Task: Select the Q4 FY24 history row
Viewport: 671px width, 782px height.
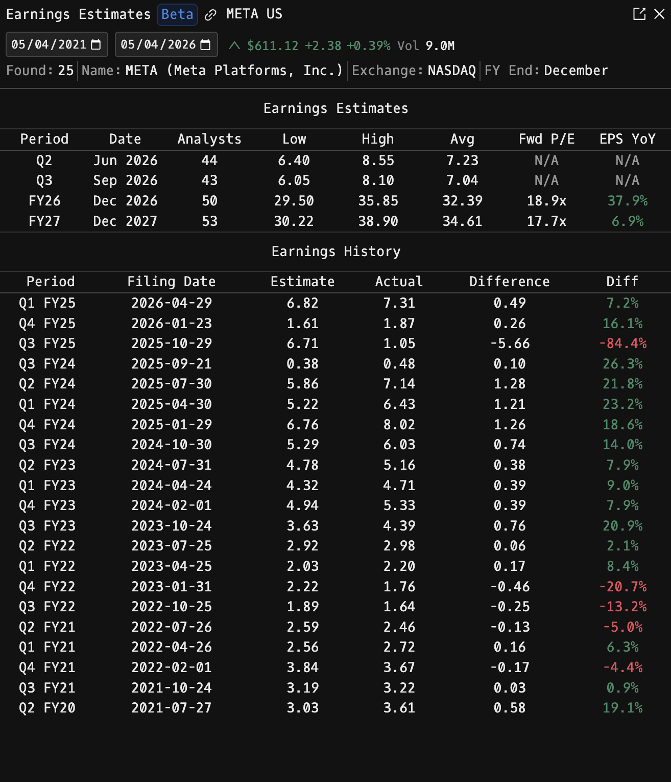Action: [x=336, y=425]
